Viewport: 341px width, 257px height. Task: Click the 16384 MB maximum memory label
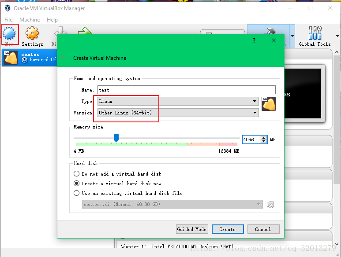coord(229,151)
